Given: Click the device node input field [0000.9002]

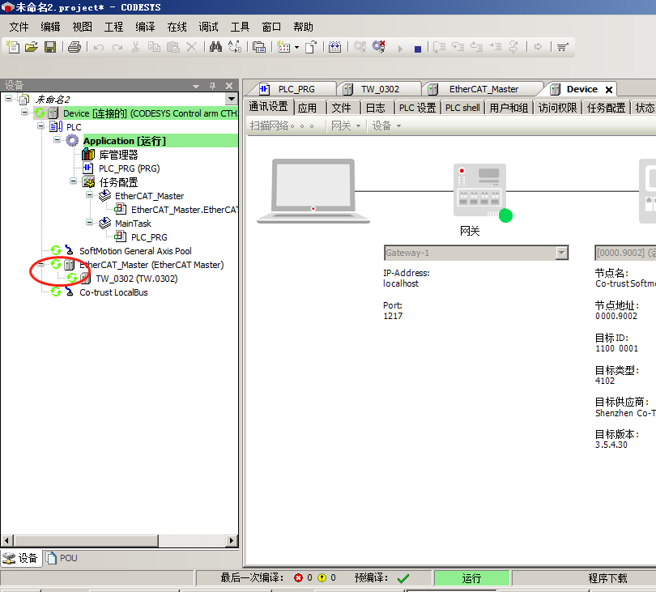Looking at the screenshot, I should point(625,253).
